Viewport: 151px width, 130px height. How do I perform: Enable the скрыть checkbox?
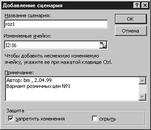click(95, 119)
